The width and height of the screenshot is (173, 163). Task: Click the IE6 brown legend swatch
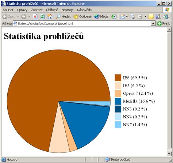[118, 78]
